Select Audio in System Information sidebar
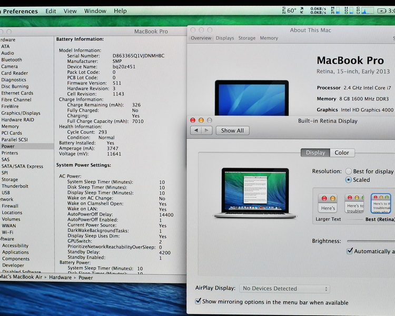This screenshot has width=395, height=316. click(x=7, y=53)
